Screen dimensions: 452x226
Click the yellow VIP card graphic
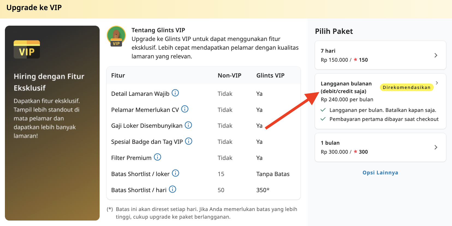pyautogui.click(x=26, y=49)
